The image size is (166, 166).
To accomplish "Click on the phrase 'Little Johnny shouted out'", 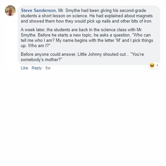I will (x=102, y=54).
